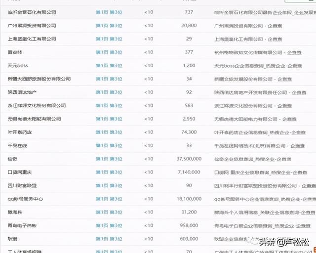316x253 pixels.
Task: Select keyword 天元boss
Action: (x=18, y=66)
